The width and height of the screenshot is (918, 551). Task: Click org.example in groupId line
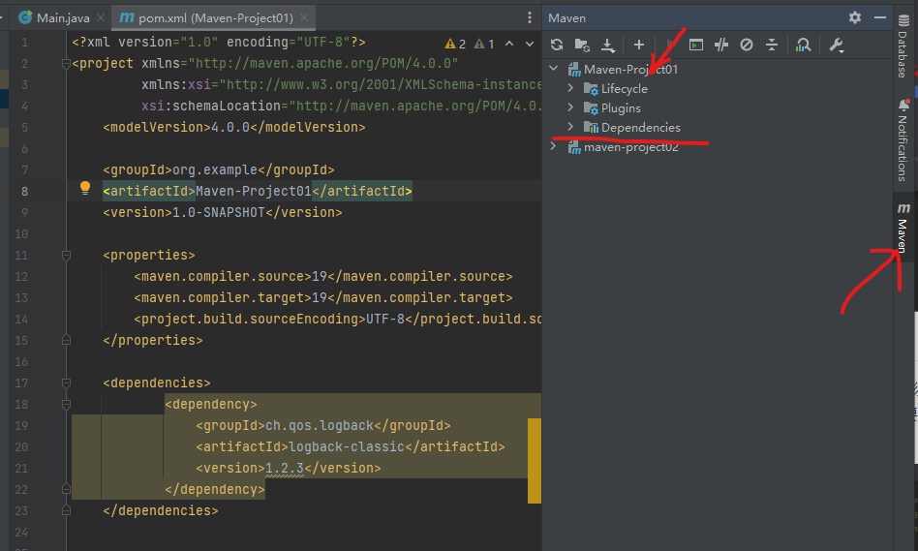click(x=214, y=169)
